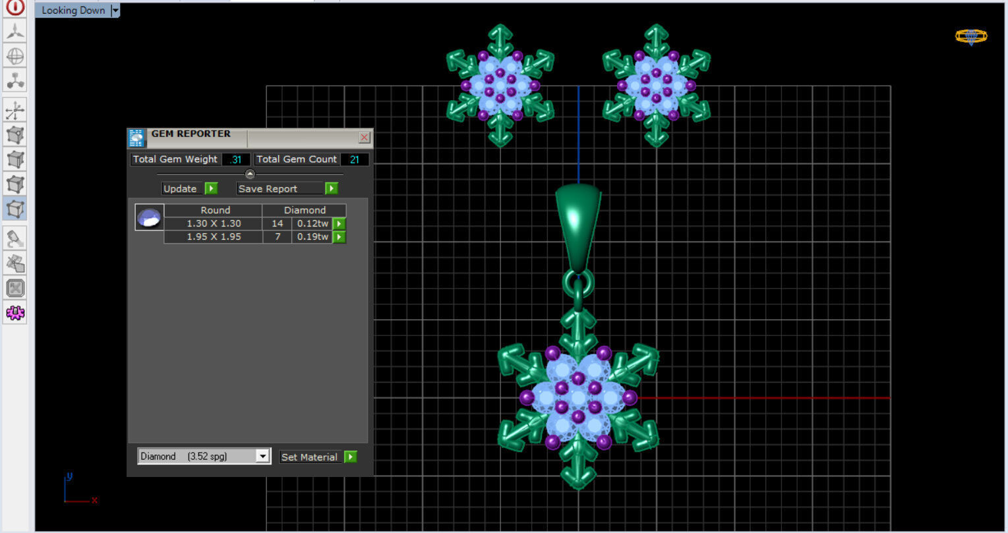1008x533 pixels.
Task: Click the count cell showing 7
Action: click(277, 237)
